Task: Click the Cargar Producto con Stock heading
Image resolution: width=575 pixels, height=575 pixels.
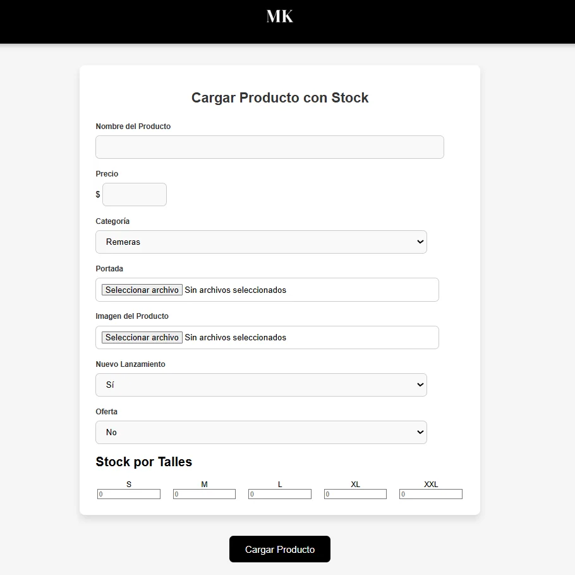Action: coord(280,97)
